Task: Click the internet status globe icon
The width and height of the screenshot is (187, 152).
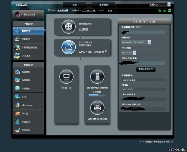Action: (x=69, y=27)
